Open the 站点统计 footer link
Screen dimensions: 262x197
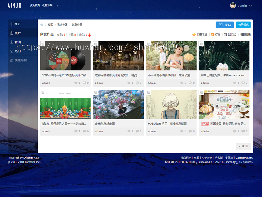coord(185,158)
